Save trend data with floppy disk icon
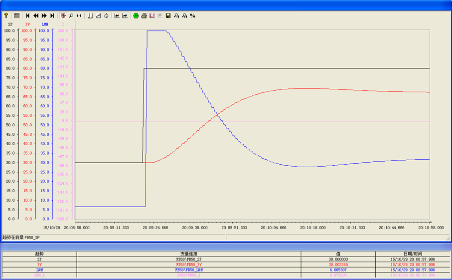 click(168, 15)
